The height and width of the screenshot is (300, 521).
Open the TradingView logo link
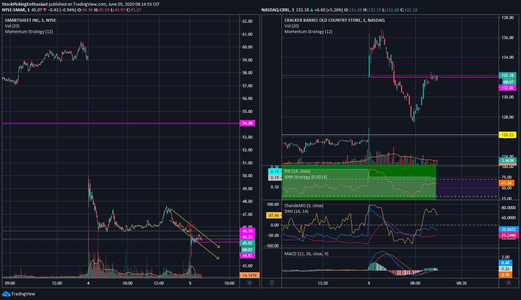point(19,294)
